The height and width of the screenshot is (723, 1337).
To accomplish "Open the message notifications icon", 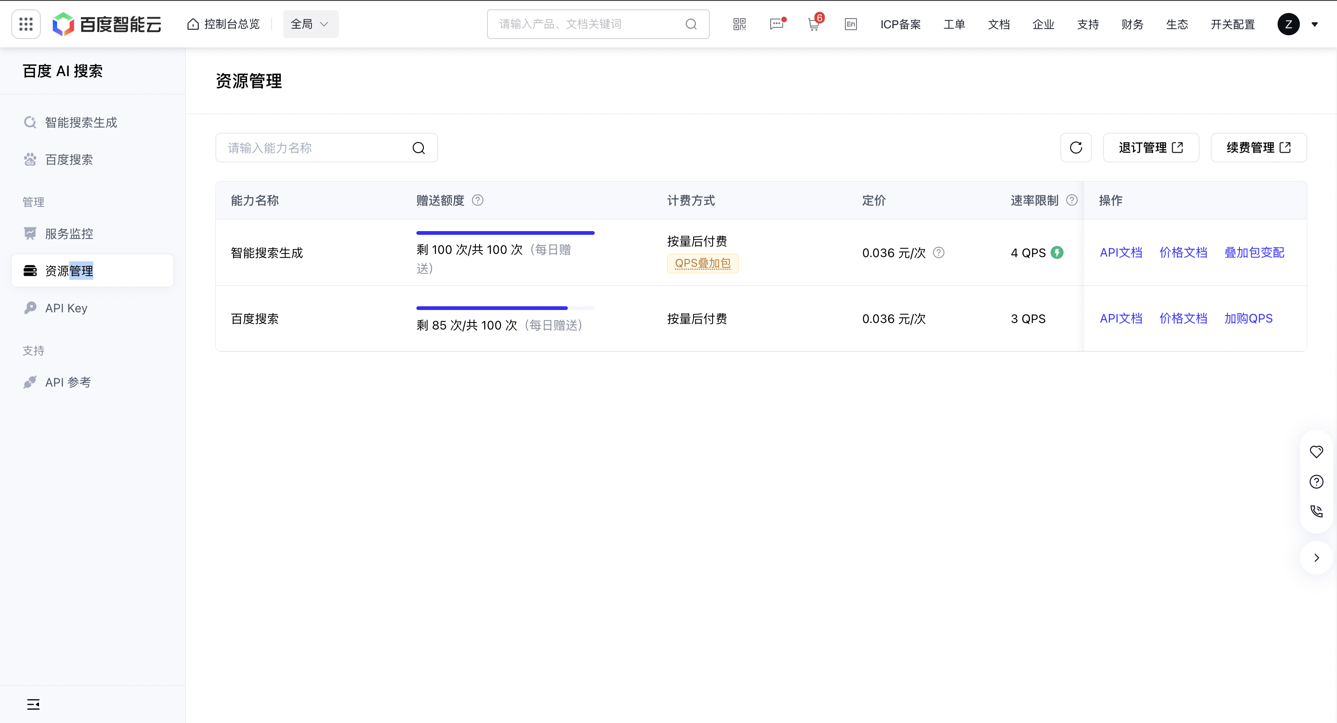I will [x=777, y=24].
